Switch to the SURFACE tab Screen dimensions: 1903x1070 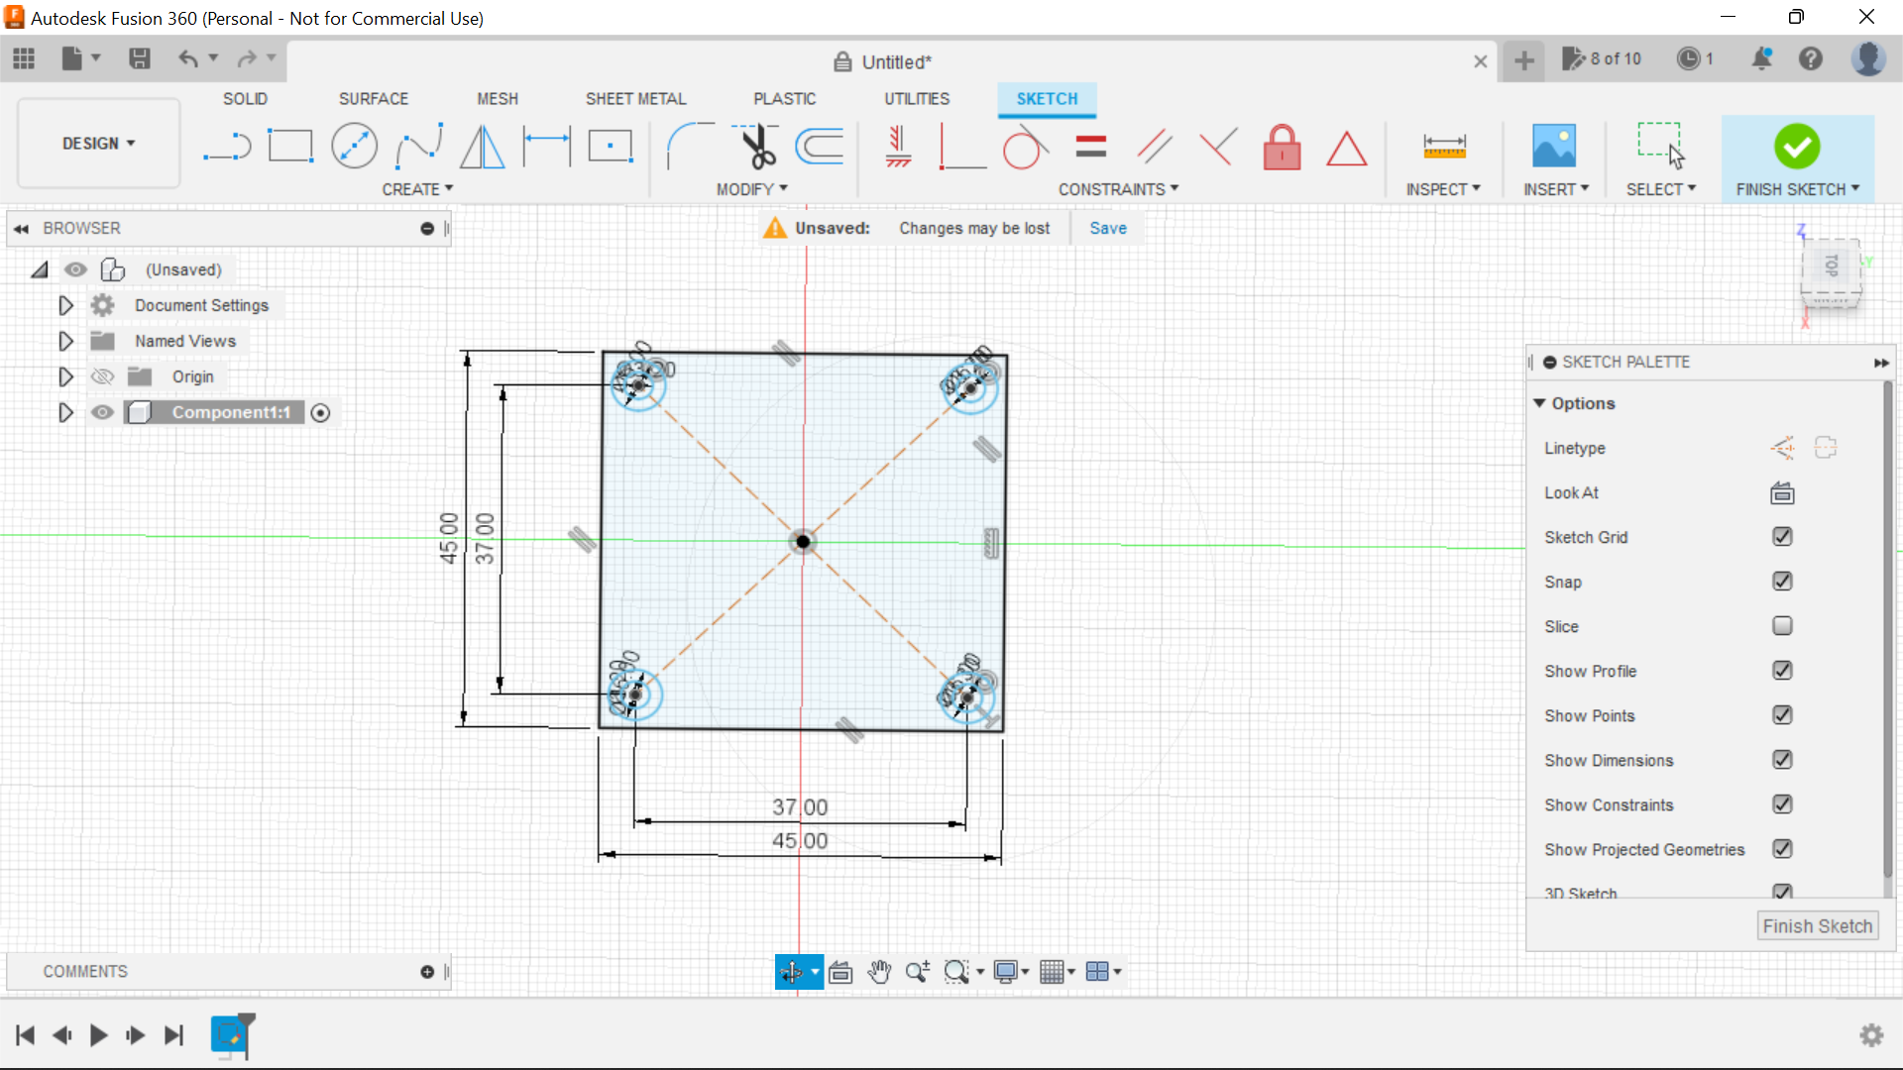374,99
